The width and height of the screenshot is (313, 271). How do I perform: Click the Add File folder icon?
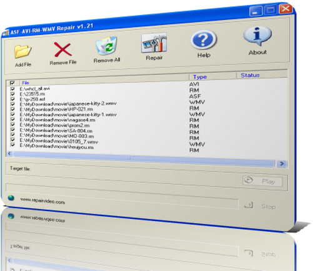coord(22,51)
